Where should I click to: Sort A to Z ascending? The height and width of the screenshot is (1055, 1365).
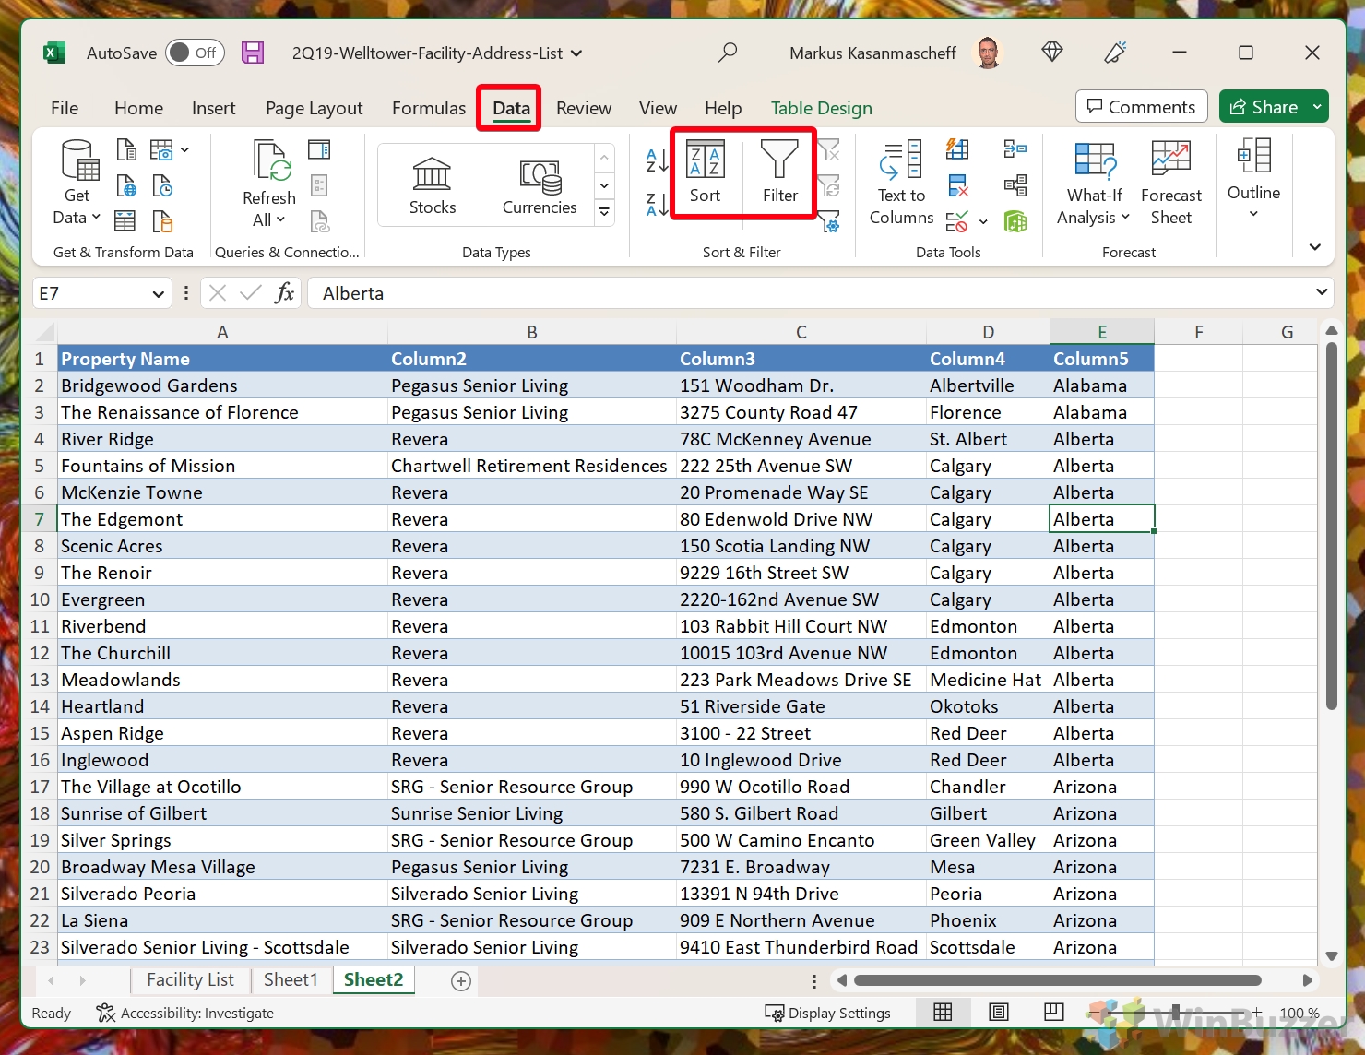[657, 160]
